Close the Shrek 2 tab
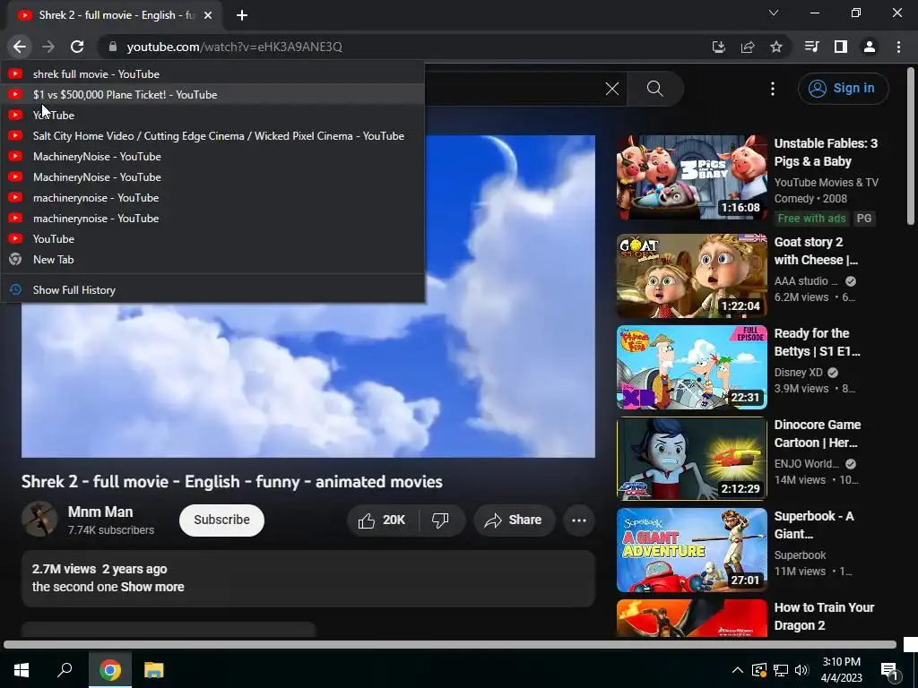The image size is (918, 688). [208, 15]
